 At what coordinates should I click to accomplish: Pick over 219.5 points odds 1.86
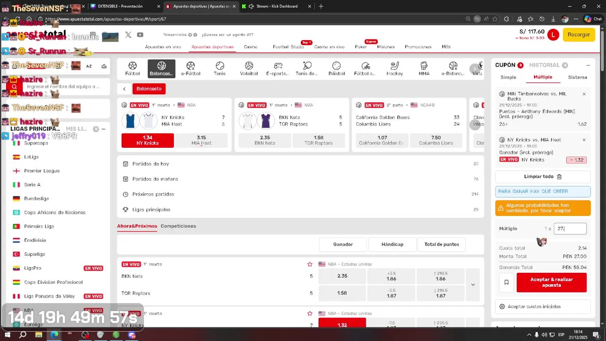pyautogui.click(x=440, y=276)
